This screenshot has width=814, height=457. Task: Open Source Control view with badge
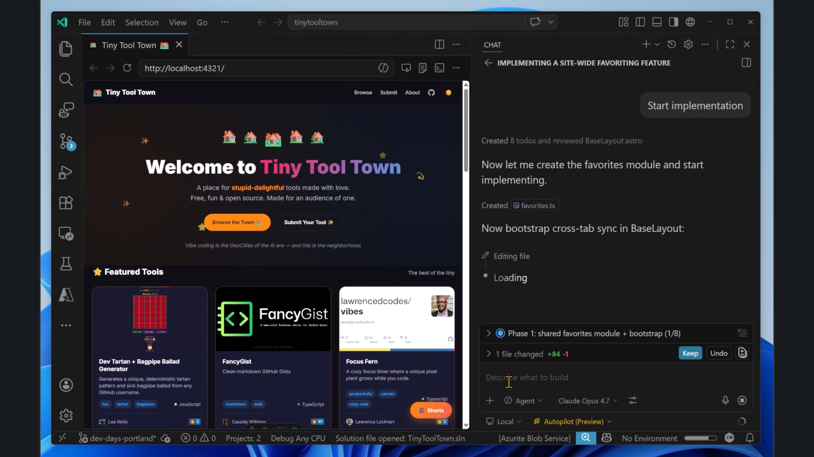[66, 141]
